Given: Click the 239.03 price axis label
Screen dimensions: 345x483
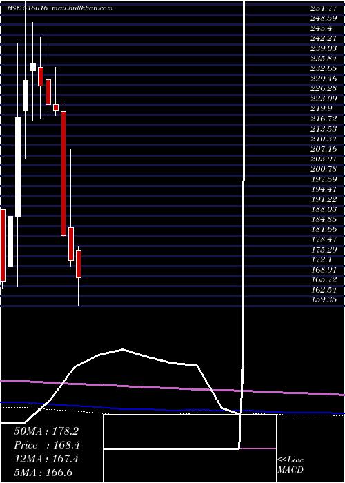Looking at the screenshot, I should [324, 49].
